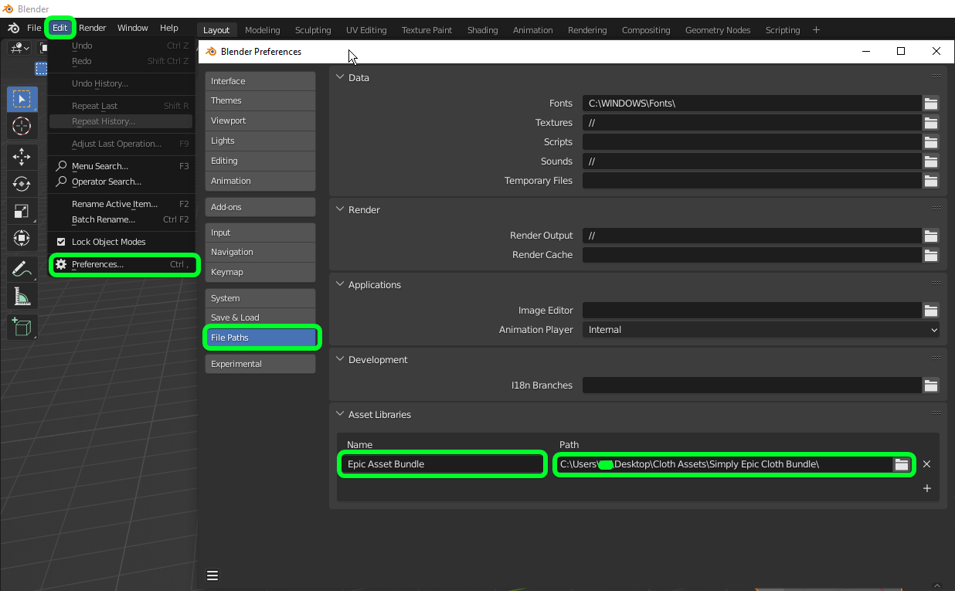Browse folder for Scripts path
Screen dimensions: 955x591
coord(930,141)
